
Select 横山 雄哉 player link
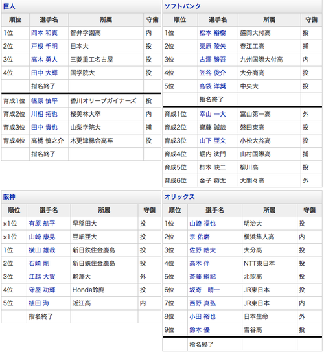tap(42, 250)
